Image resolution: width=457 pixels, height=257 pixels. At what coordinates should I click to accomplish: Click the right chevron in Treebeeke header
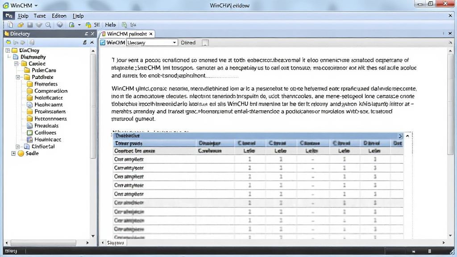point(400,136)
